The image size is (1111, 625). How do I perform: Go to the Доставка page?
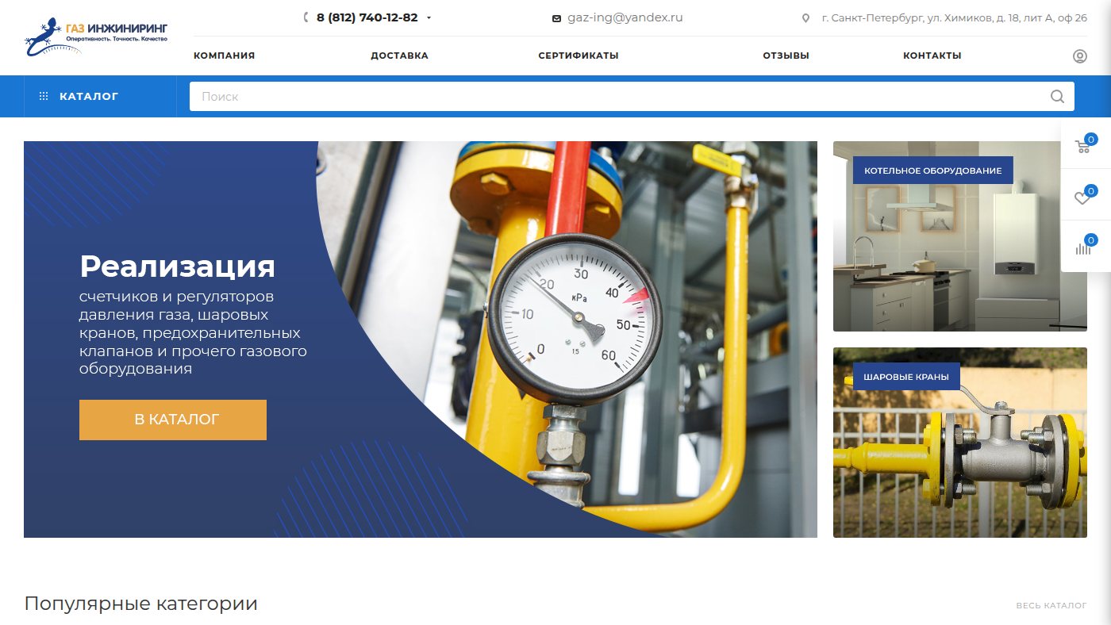tap(399, 56)
